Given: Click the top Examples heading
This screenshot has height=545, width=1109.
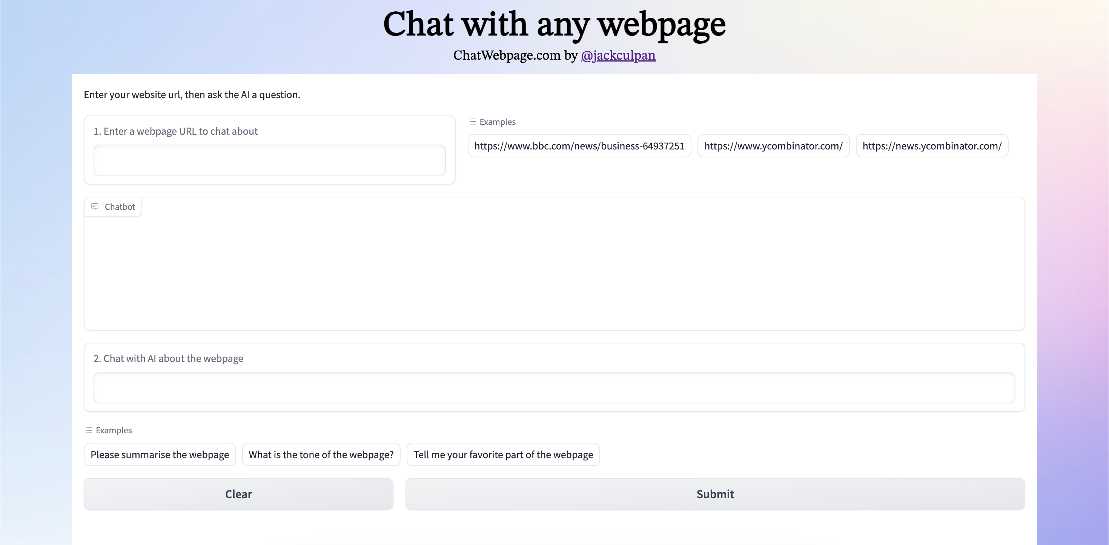Looking at the screenshot, I should tap(497, 122).
